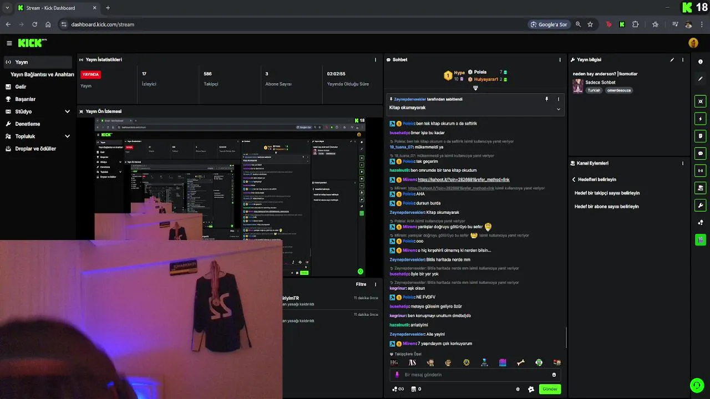Viewport: 710px width, 399px height.
Task: Open the Gelir sidebar item
Action: [38, 87]
